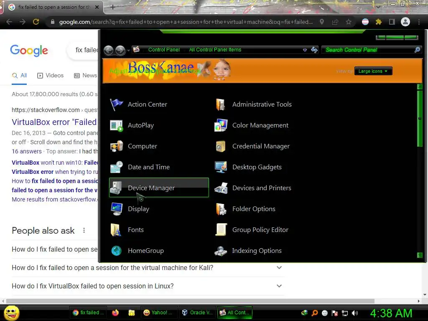
Task: Click the 4:38 AM clock
Action: click(391, 313)
